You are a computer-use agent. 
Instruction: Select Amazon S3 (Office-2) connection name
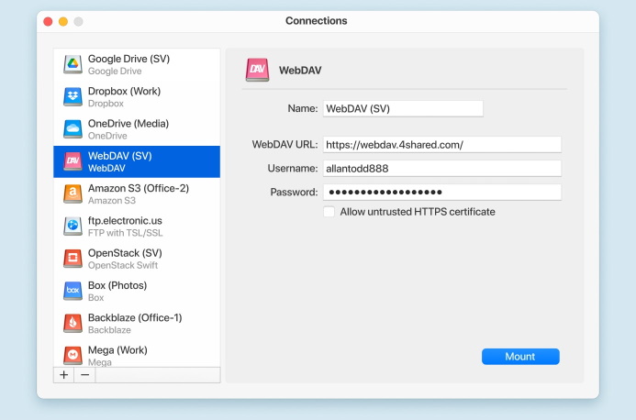(x=139, y=189)
